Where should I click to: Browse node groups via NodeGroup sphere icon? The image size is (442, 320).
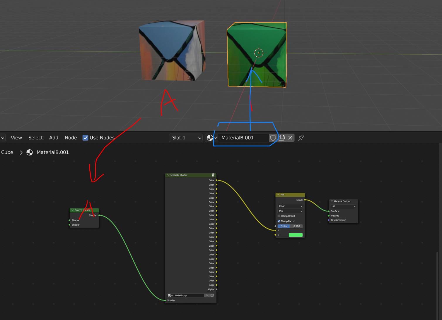pyautogui.click(x=170, y=295)
